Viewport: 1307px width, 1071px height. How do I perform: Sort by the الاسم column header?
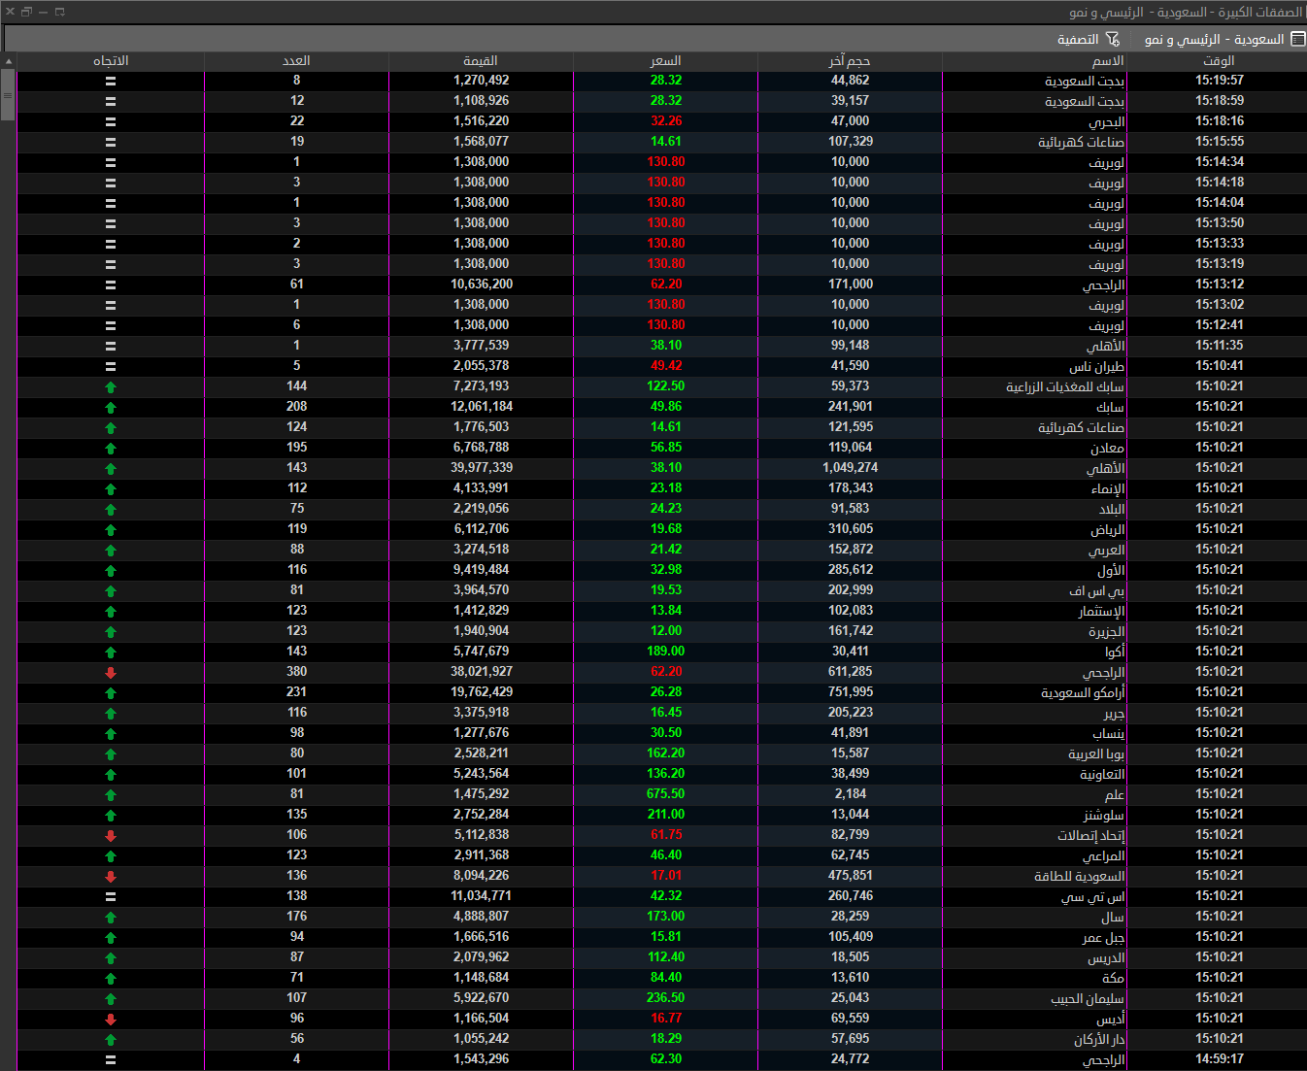click(1035, 60)
